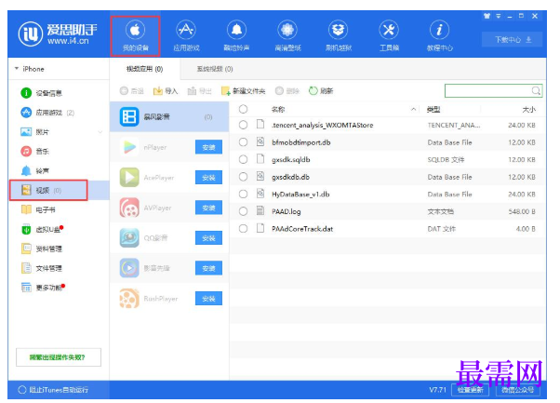
Task: Open the 我的设备 (My Device) section
Action: click(135, 35)
